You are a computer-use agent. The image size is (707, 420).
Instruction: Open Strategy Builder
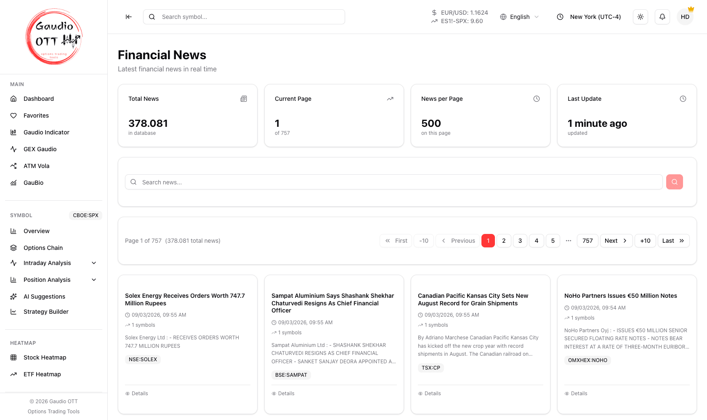(x=54, y=312)
